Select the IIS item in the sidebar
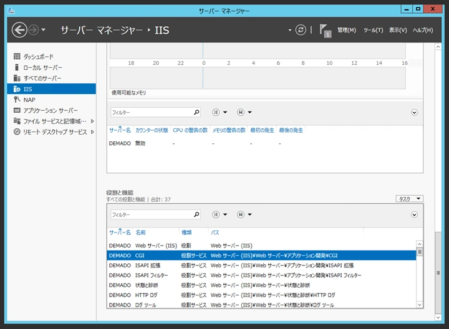Image resolution: width=449 pixels, height=329 pixels. tap(52, 89)
